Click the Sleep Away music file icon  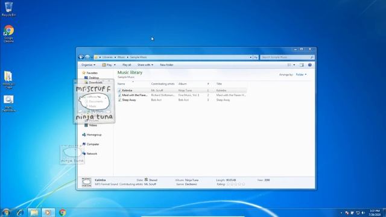pyautogui.click(x=119, y=100)
